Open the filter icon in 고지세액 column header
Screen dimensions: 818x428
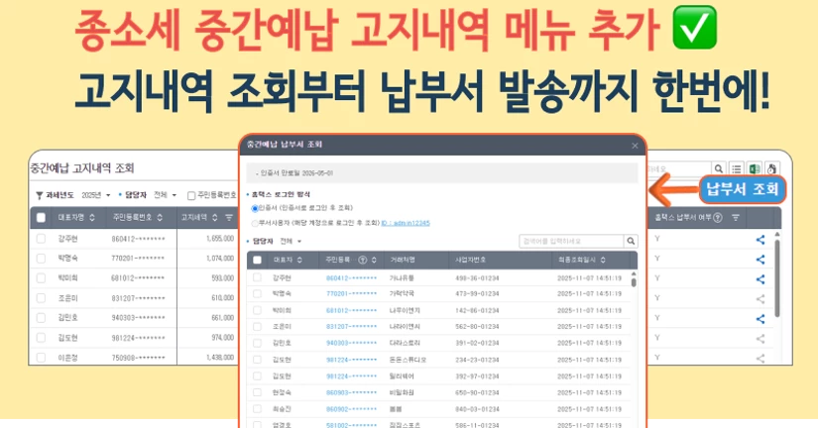[x=228, y=217]
